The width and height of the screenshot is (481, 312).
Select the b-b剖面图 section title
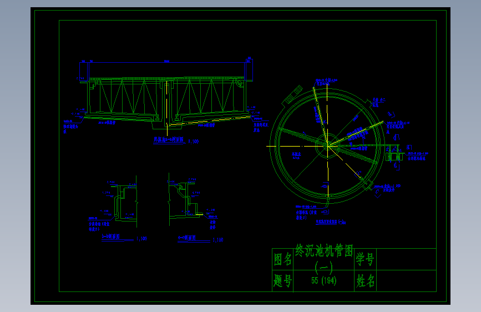click(x=111, y=236)
